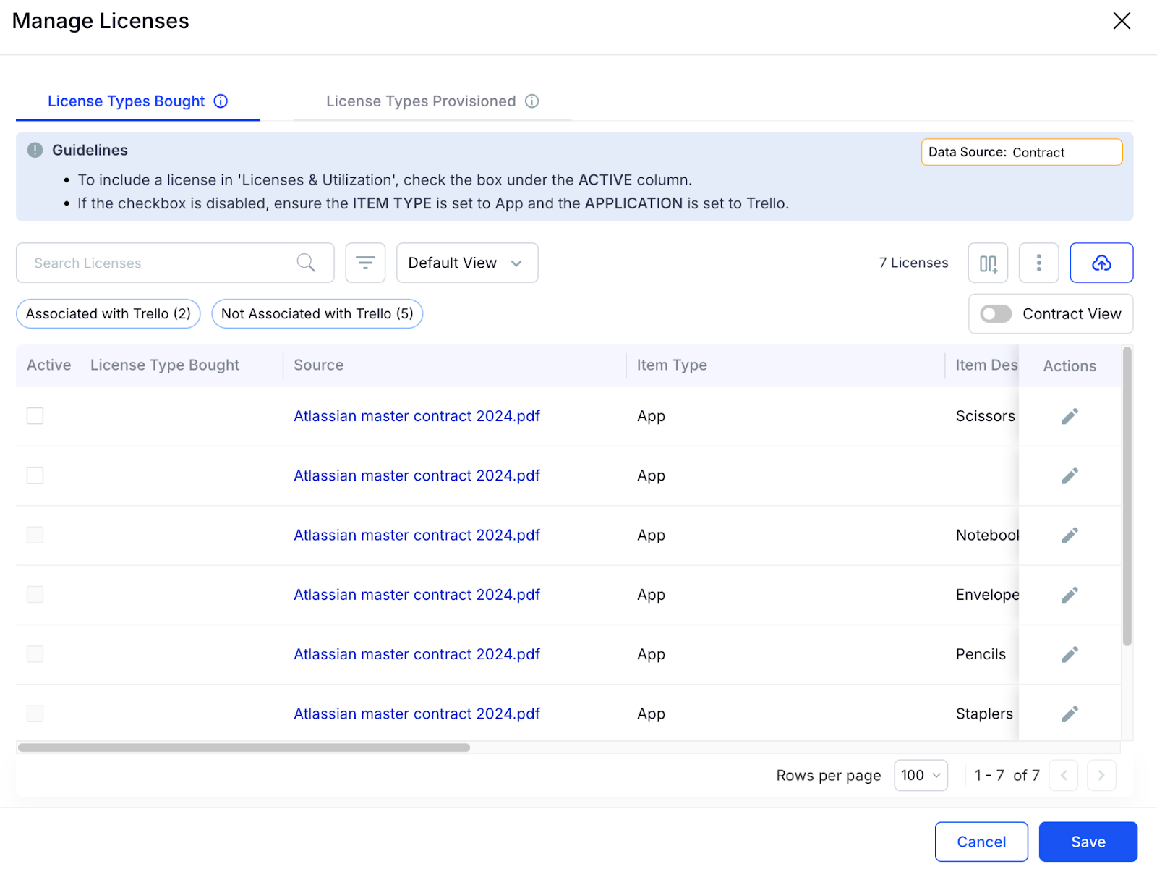Open the three-dot more options menu
1157x872 pixels.
(1038, 263)
